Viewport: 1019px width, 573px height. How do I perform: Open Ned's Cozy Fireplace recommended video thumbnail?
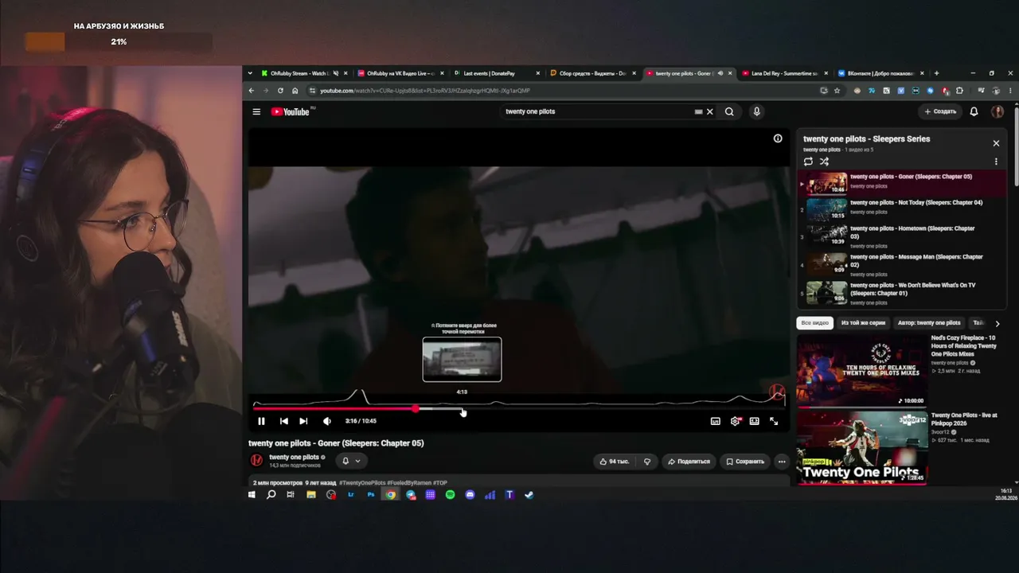tap(862, 370)
